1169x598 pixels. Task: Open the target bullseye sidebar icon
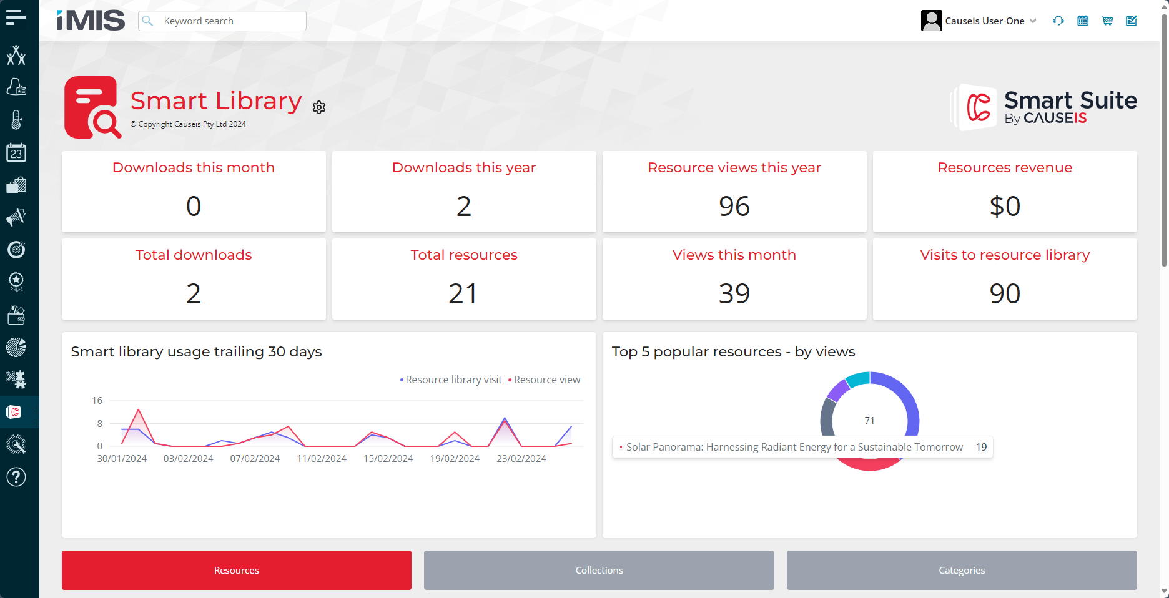pyautogui.click(x=16, y=250)
